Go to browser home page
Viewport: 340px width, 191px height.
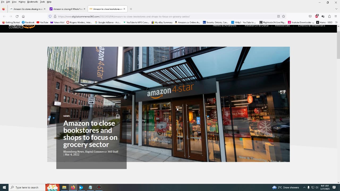pyautogui.click(x=23, y=16)
